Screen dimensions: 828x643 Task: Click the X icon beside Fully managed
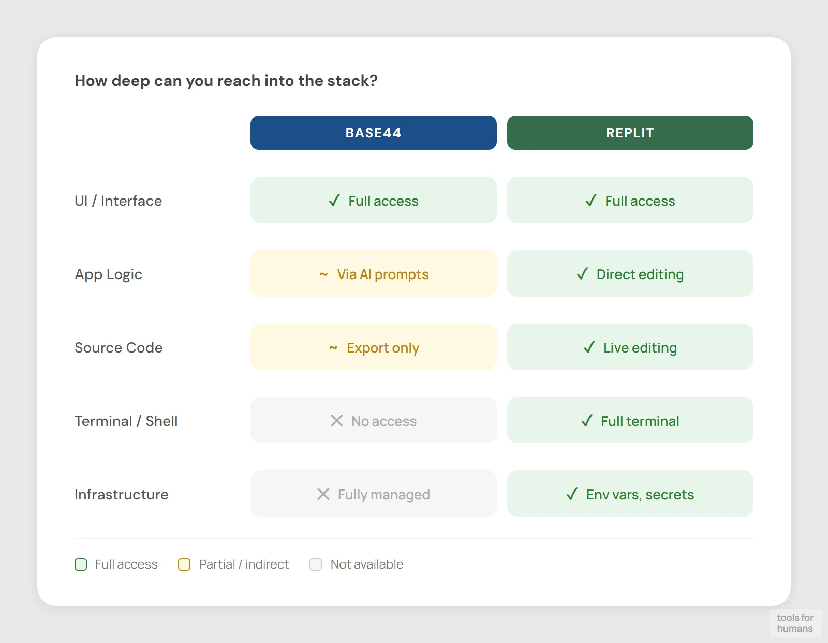pos(323,494)
